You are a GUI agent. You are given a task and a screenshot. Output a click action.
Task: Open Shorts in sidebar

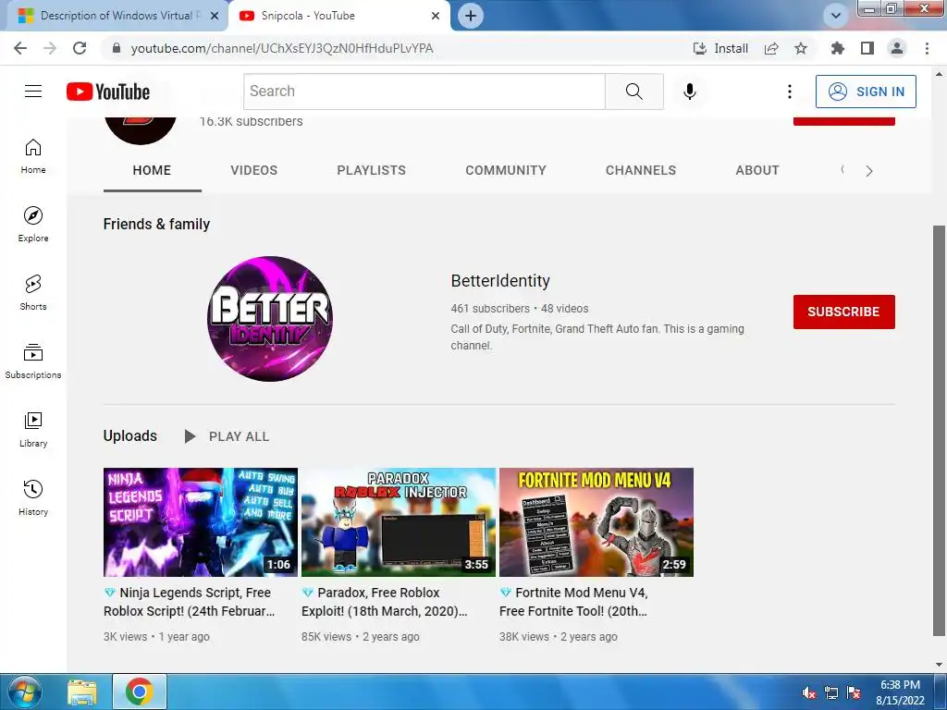33,293
